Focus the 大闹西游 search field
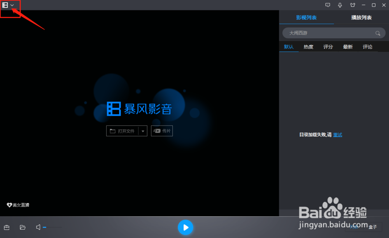Screen dimensions: 389x238 tap(334, 33)
